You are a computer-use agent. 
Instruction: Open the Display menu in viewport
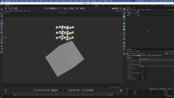point(16,11)
